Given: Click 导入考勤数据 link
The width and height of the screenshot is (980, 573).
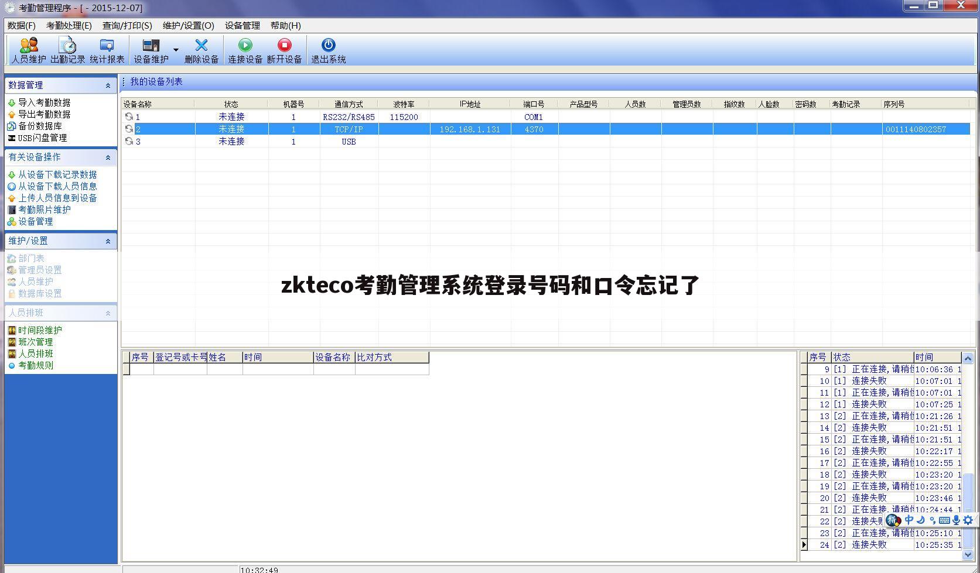Looking at the screenshot, I should 44,102.
